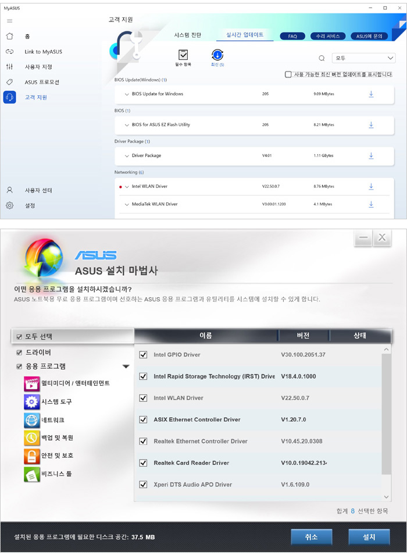Open the FAQ tab
The image size is (407, 555).
[x=292, y=36]
